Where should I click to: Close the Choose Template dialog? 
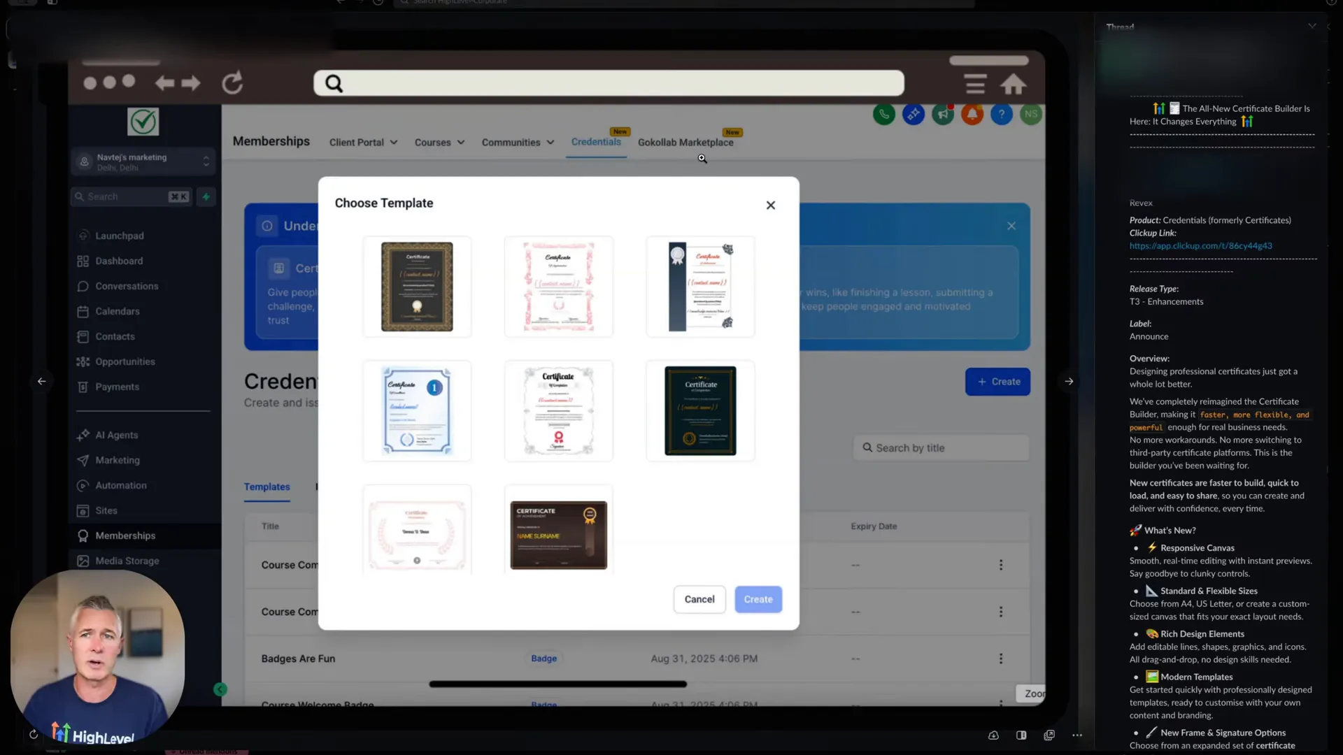point(770,205)
